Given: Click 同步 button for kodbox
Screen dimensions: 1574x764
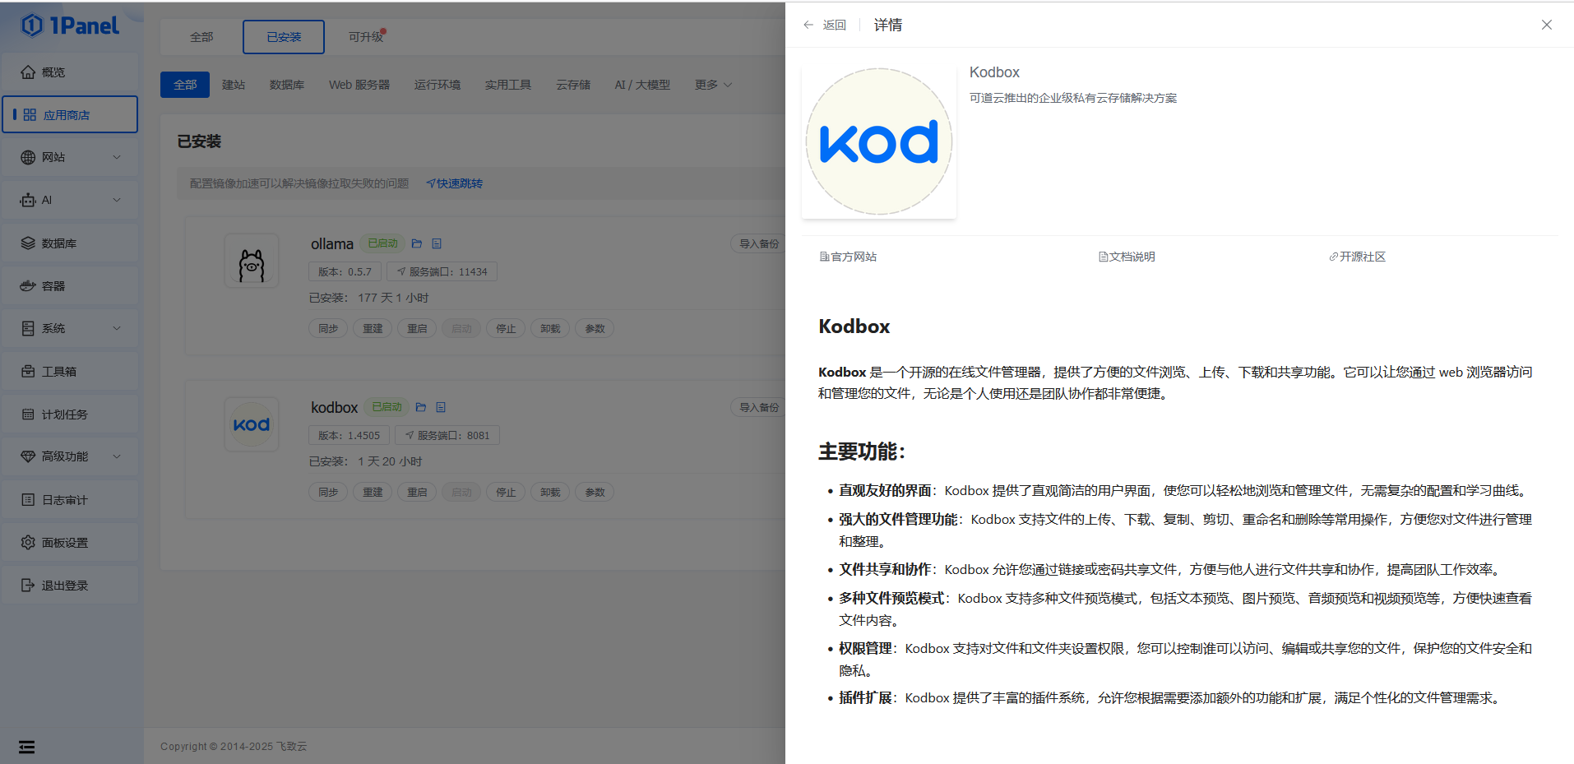Looking at the screenshot, I should click(328, 493).
